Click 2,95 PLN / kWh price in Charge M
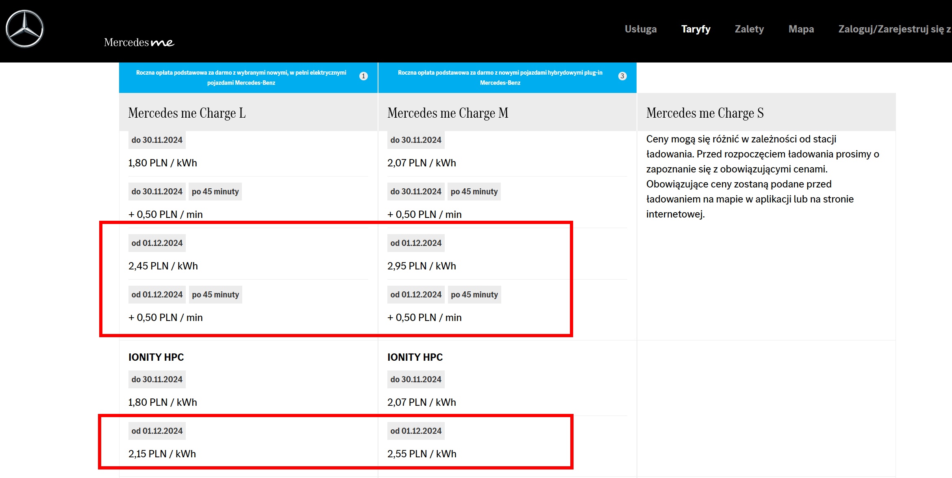The width and height of the screenshot is (952, 478). click(x=422, y=266)
